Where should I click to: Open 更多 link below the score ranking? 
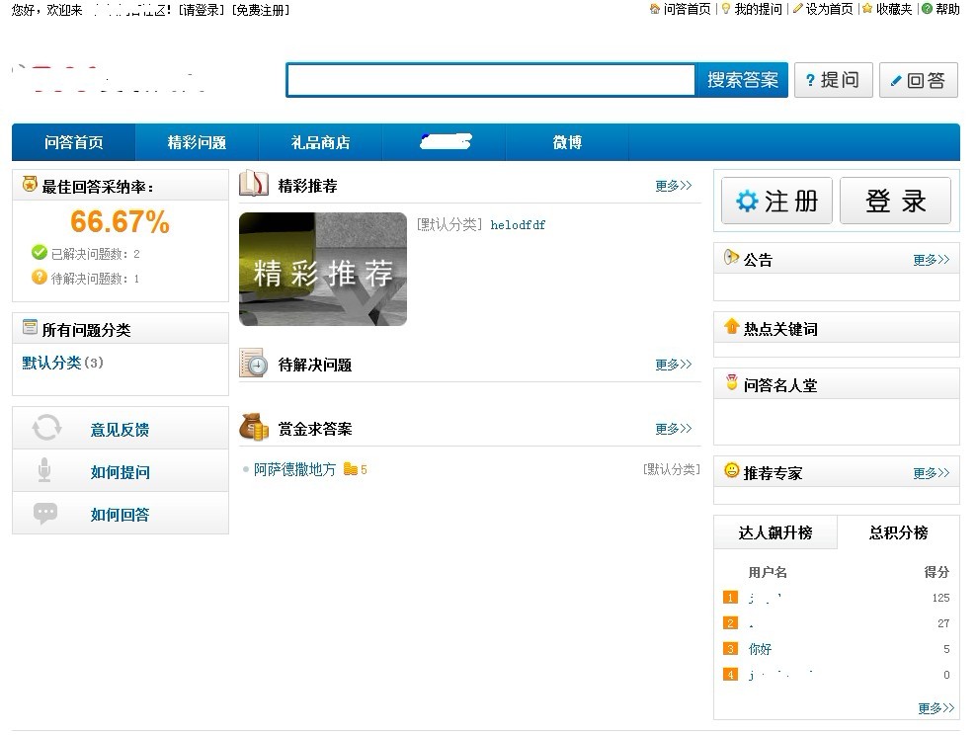click(x=936, y=708)
